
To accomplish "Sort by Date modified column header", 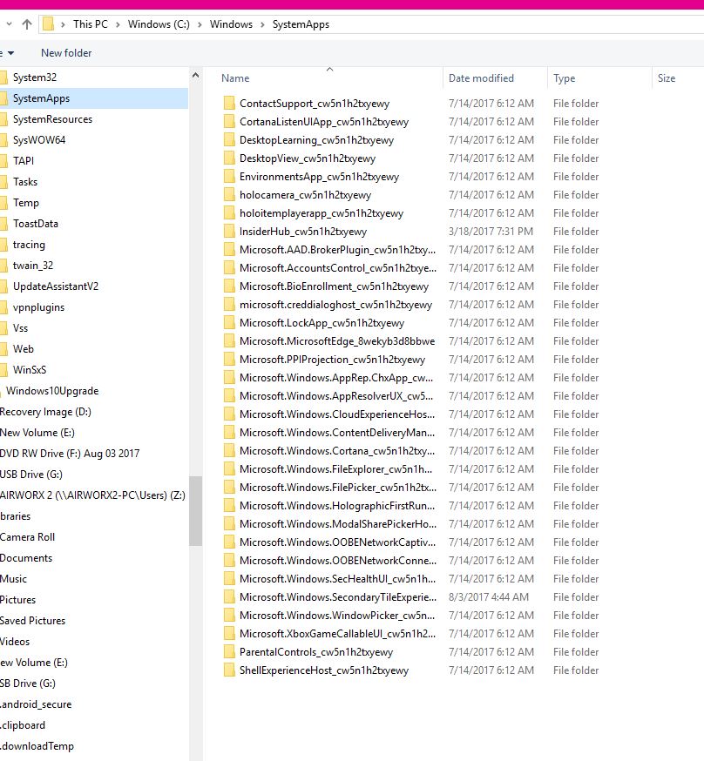I will (481, 78).
